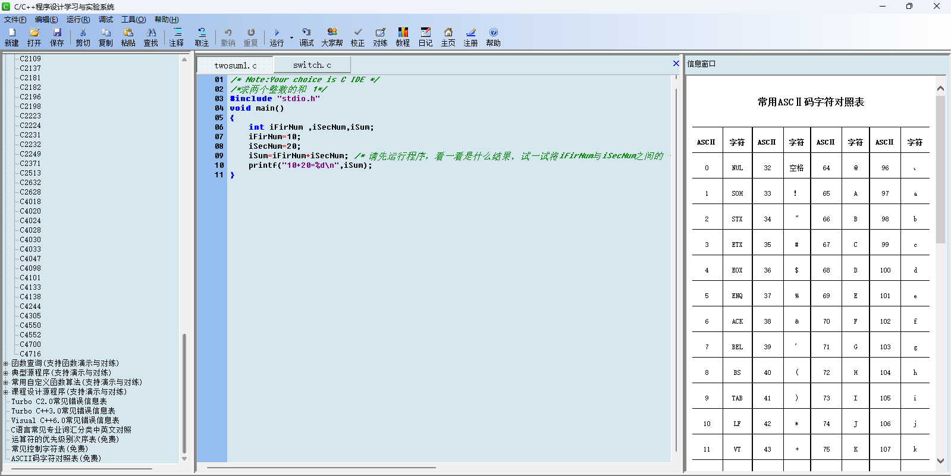951x476 pixels.
Task: Open the 教程 tutorial icon
Action: 403,36
